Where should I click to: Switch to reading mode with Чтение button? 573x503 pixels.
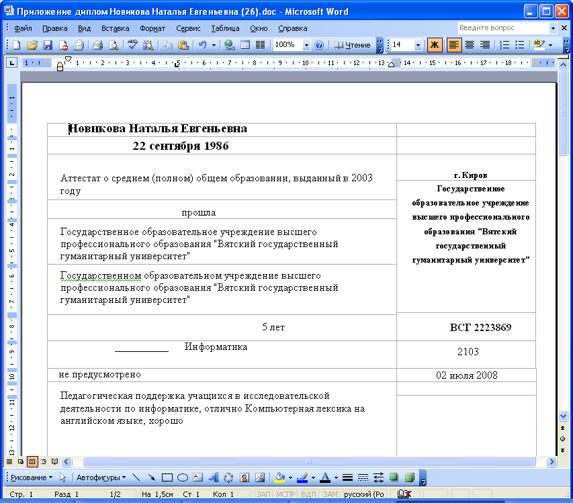tap(352, 45)
